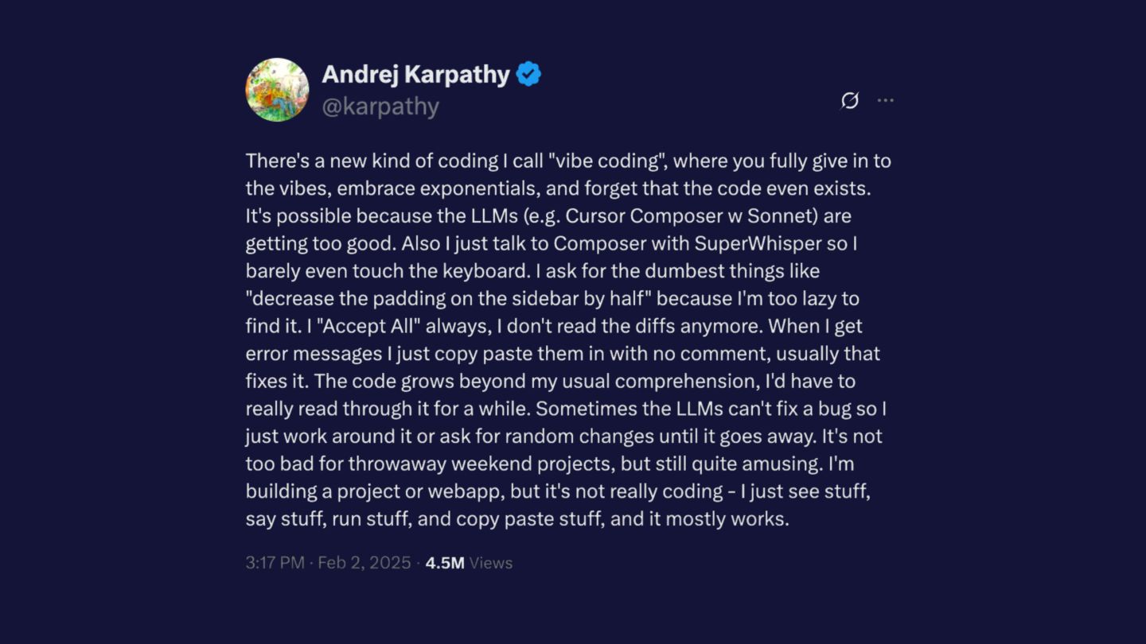Screen dimensions: 1146x644
Task: Click the blue verified checkmark badge
Action: point(528,75)
